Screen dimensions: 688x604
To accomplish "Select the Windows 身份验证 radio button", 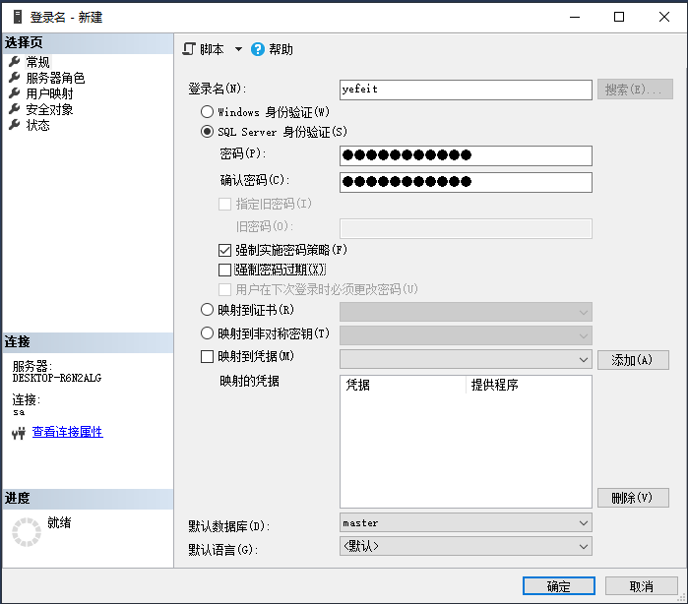I will pos(207,112).
